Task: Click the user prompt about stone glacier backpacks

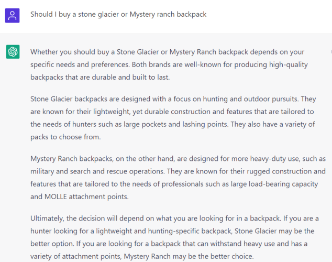Action: pyautogui.click(x=118, y=14)
